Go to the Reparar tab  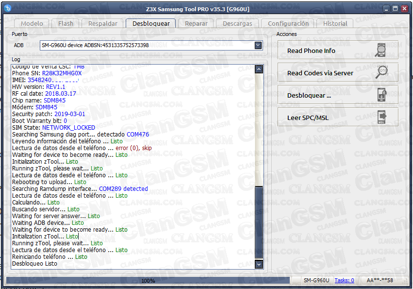click(x=196, y=23)
